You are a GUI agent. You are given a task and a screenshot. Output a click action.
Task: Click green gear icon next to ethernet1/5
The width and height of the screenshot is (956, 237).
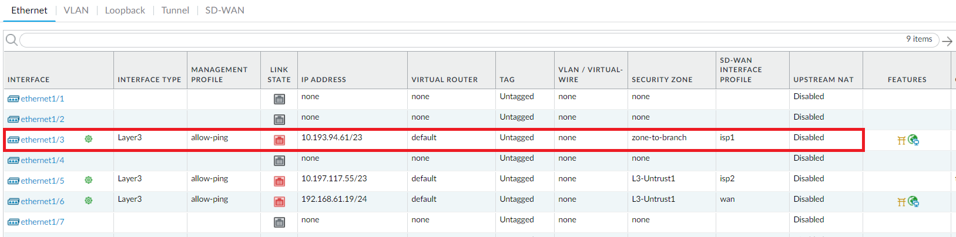(89, 180)
